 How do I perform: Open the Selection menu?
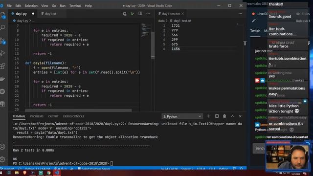(x=31, y=6)
